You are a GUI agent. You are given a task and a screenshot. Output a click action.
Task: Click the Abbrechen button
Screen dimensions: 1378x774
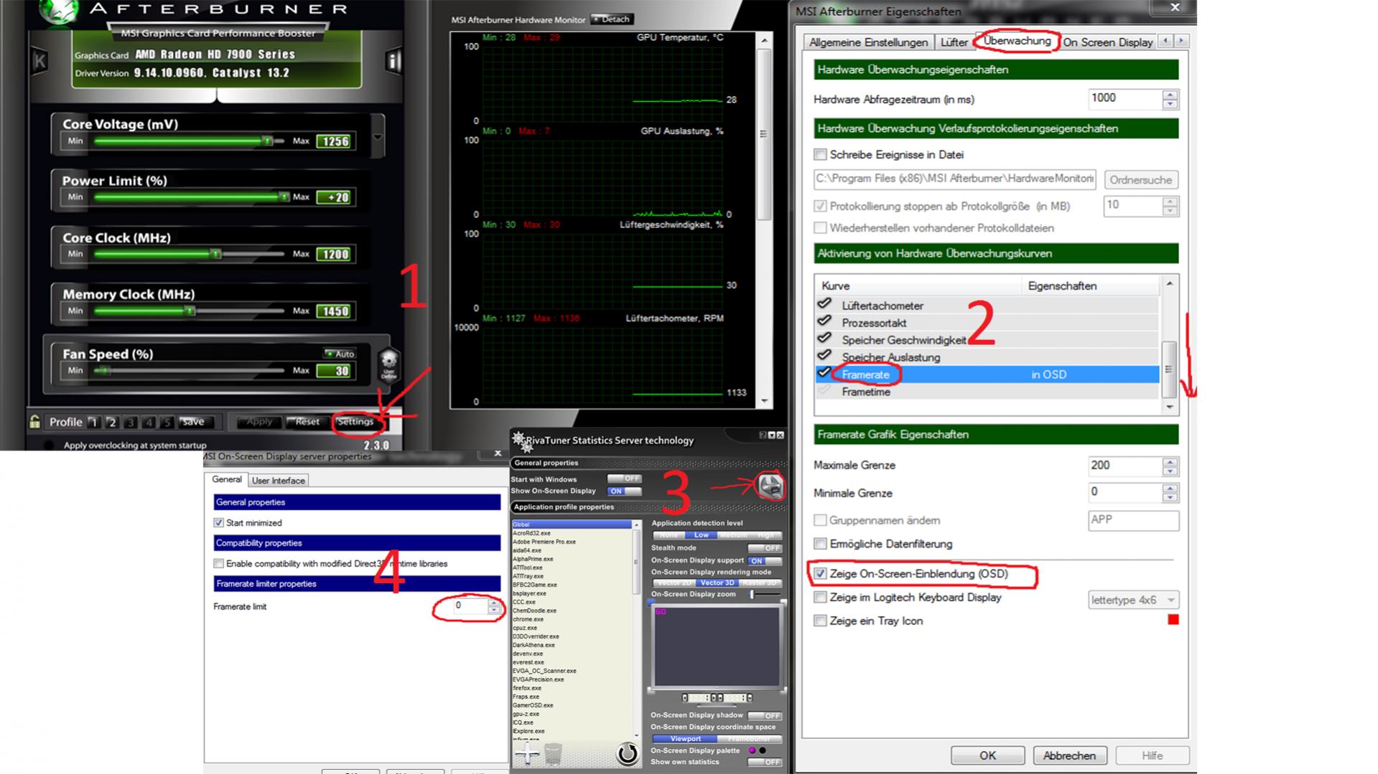pyautogui.click(x=1069, y=755)
